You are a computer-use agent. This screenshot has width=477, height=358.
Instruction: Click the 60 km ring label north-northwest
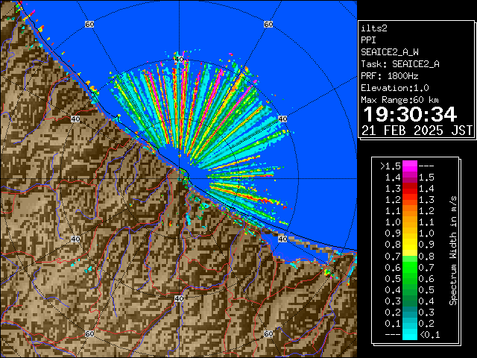[89, 24]
